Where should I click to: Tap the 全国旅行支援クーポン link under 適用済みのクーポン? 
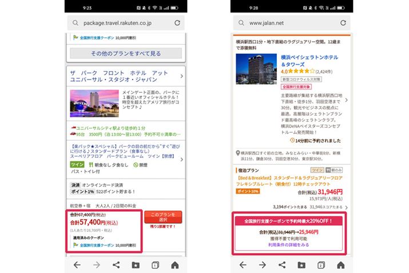(x=97, y=246)
